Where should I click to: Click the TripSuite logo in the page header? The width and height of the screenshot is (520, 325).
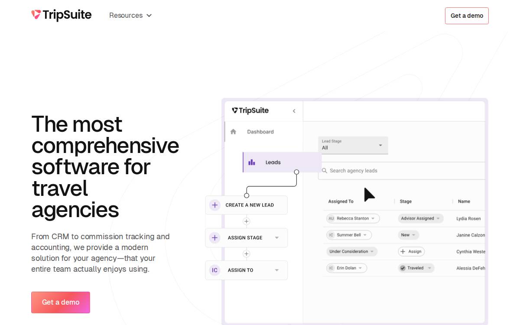[x=61, y=15]
